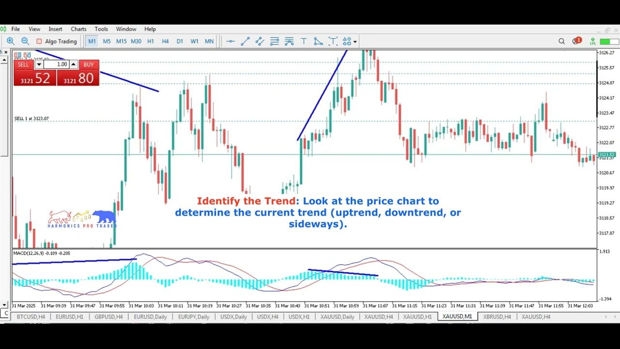Open the Help menu
620x349 pixels.
(150, 29)
